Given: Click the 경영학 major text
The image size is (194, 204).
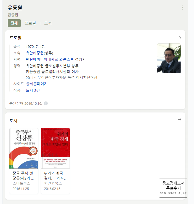Looking at the screenshot, I should (80, 59).
